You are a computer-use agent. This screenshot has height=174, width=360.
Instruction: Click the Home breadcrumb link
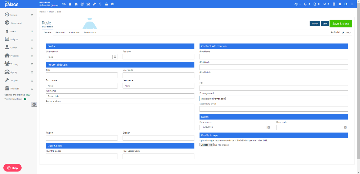[x=43, y=11]
